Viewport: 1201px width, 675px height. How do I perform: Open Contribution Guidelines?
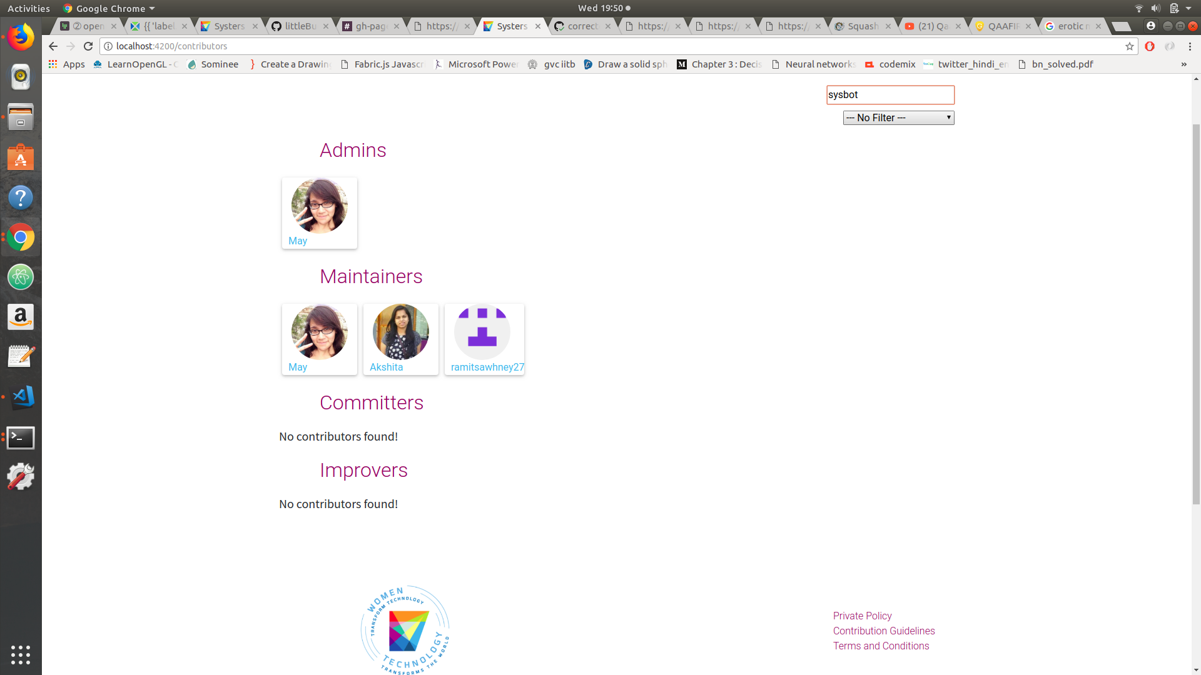tap(884, 631)
